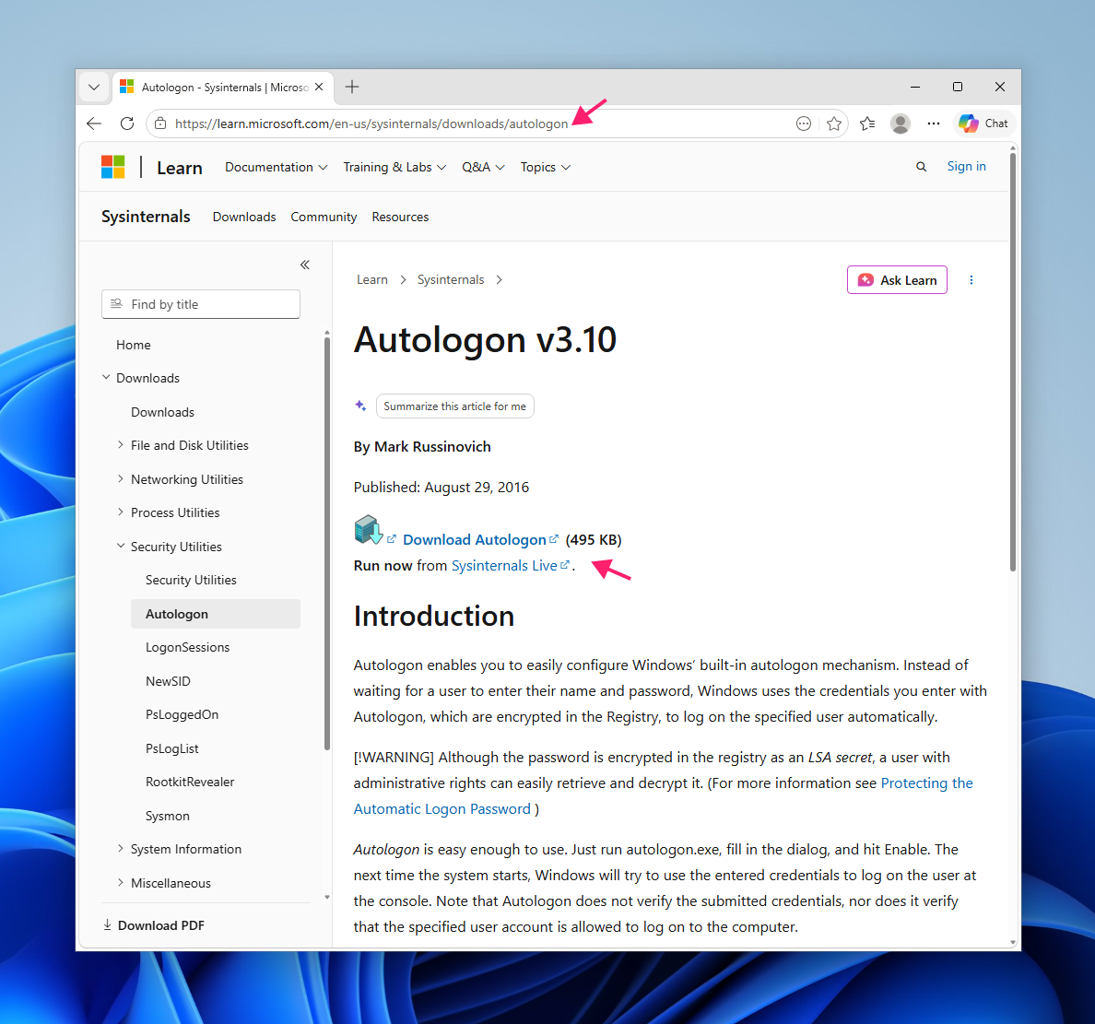Image resolution: width=1095 pixels, height=1024 pixels.
Task: Click the browser back arrow
Action: 94,124
